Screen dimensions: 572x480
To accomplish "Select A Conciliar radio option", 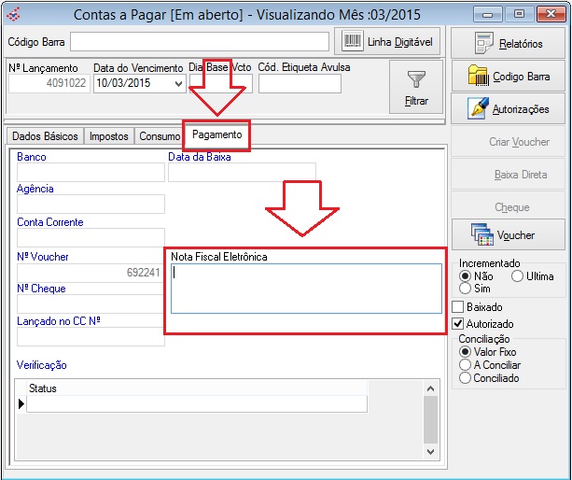I will 466,365.
